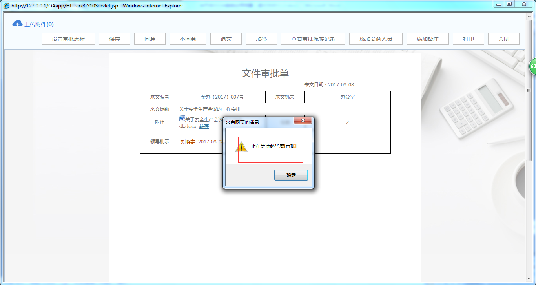
Task: Click the warning triangle icon in dialog
Action: click(241, 147)
